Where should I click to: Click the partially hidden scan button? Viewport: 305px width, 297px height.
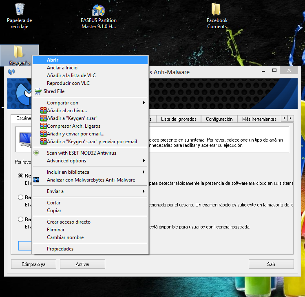point(25,246)
